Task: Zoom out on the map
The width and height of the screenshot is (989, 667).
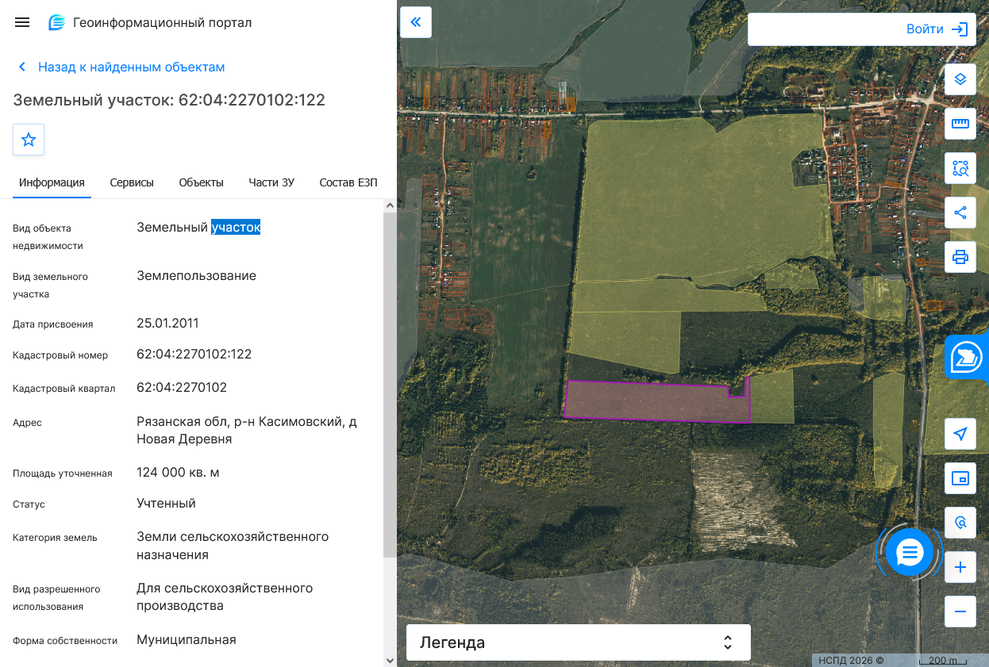Action: click(x=960, y=611)
